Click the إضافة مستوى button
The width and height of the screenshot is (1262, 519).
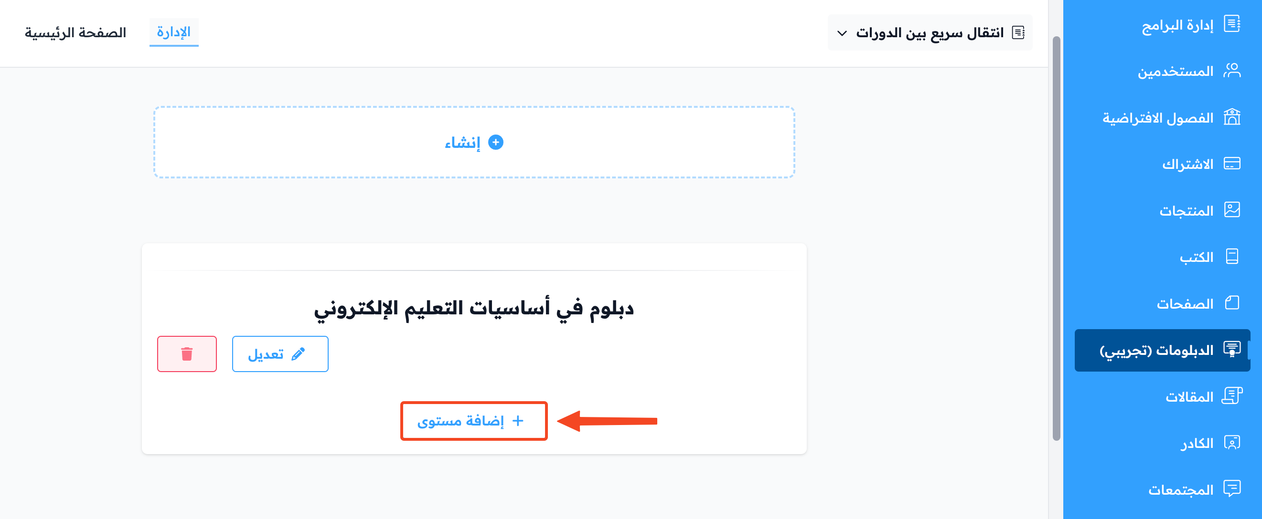coord(474,421)
